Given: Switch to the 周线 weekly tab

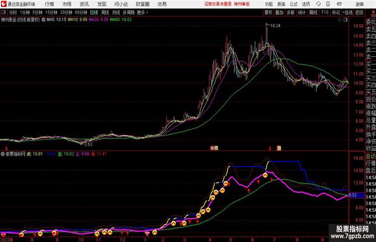Looking at the screenshot, I should (105, 12).
